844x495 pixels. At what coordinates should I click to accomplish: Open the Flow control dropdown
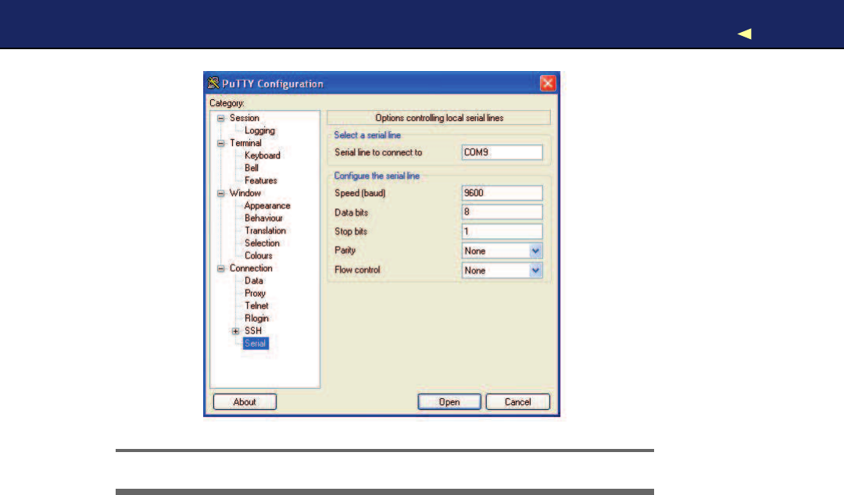[535, 270]
